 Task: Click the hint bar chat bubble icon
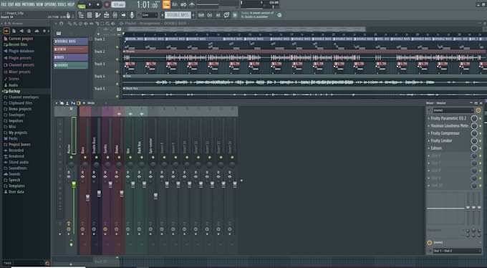coord(226,15)
